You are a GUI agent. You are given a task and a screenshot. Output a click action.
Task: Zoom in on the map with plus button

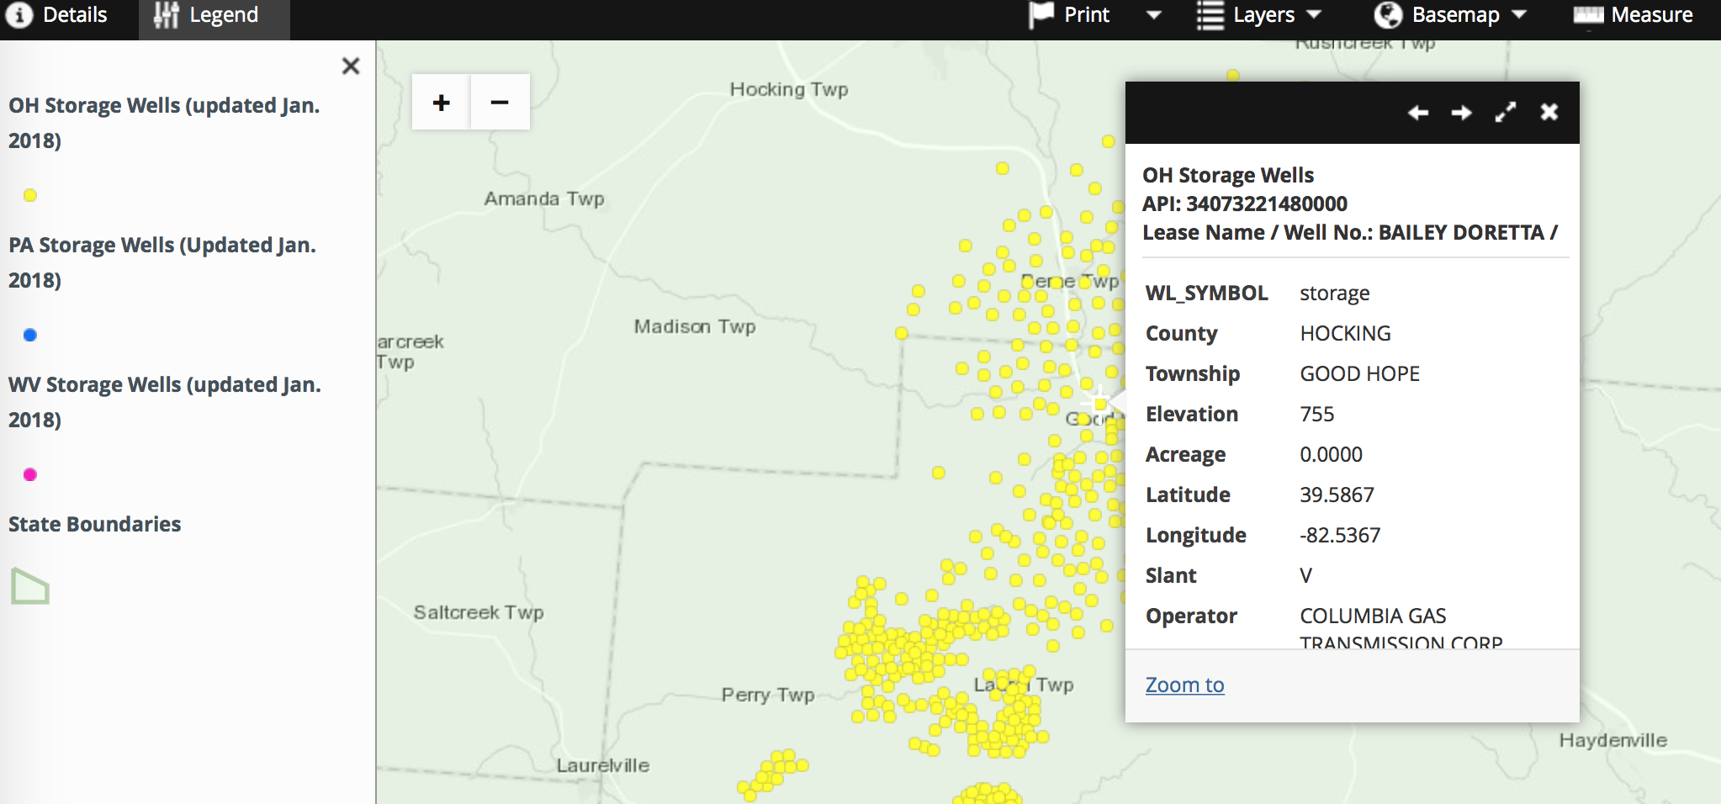441,103
